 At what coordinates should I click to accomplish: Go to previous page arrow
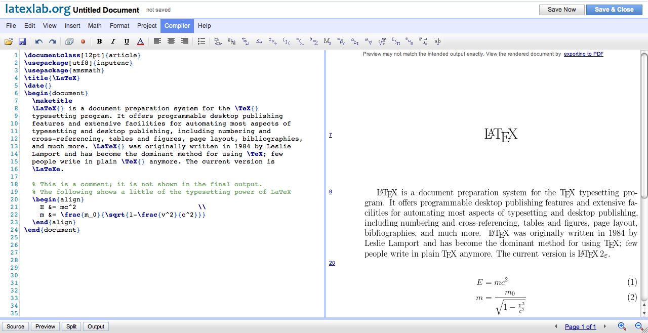click(556, 326)
